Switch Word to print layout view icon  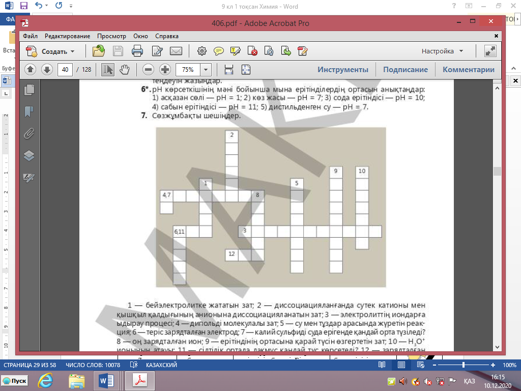[401, 365]
